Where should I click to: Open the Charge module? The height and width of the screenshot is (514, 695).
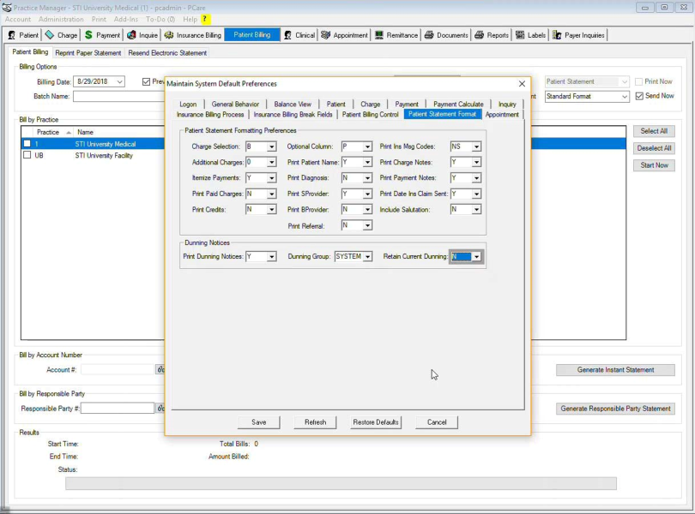(x=62, y=35)
